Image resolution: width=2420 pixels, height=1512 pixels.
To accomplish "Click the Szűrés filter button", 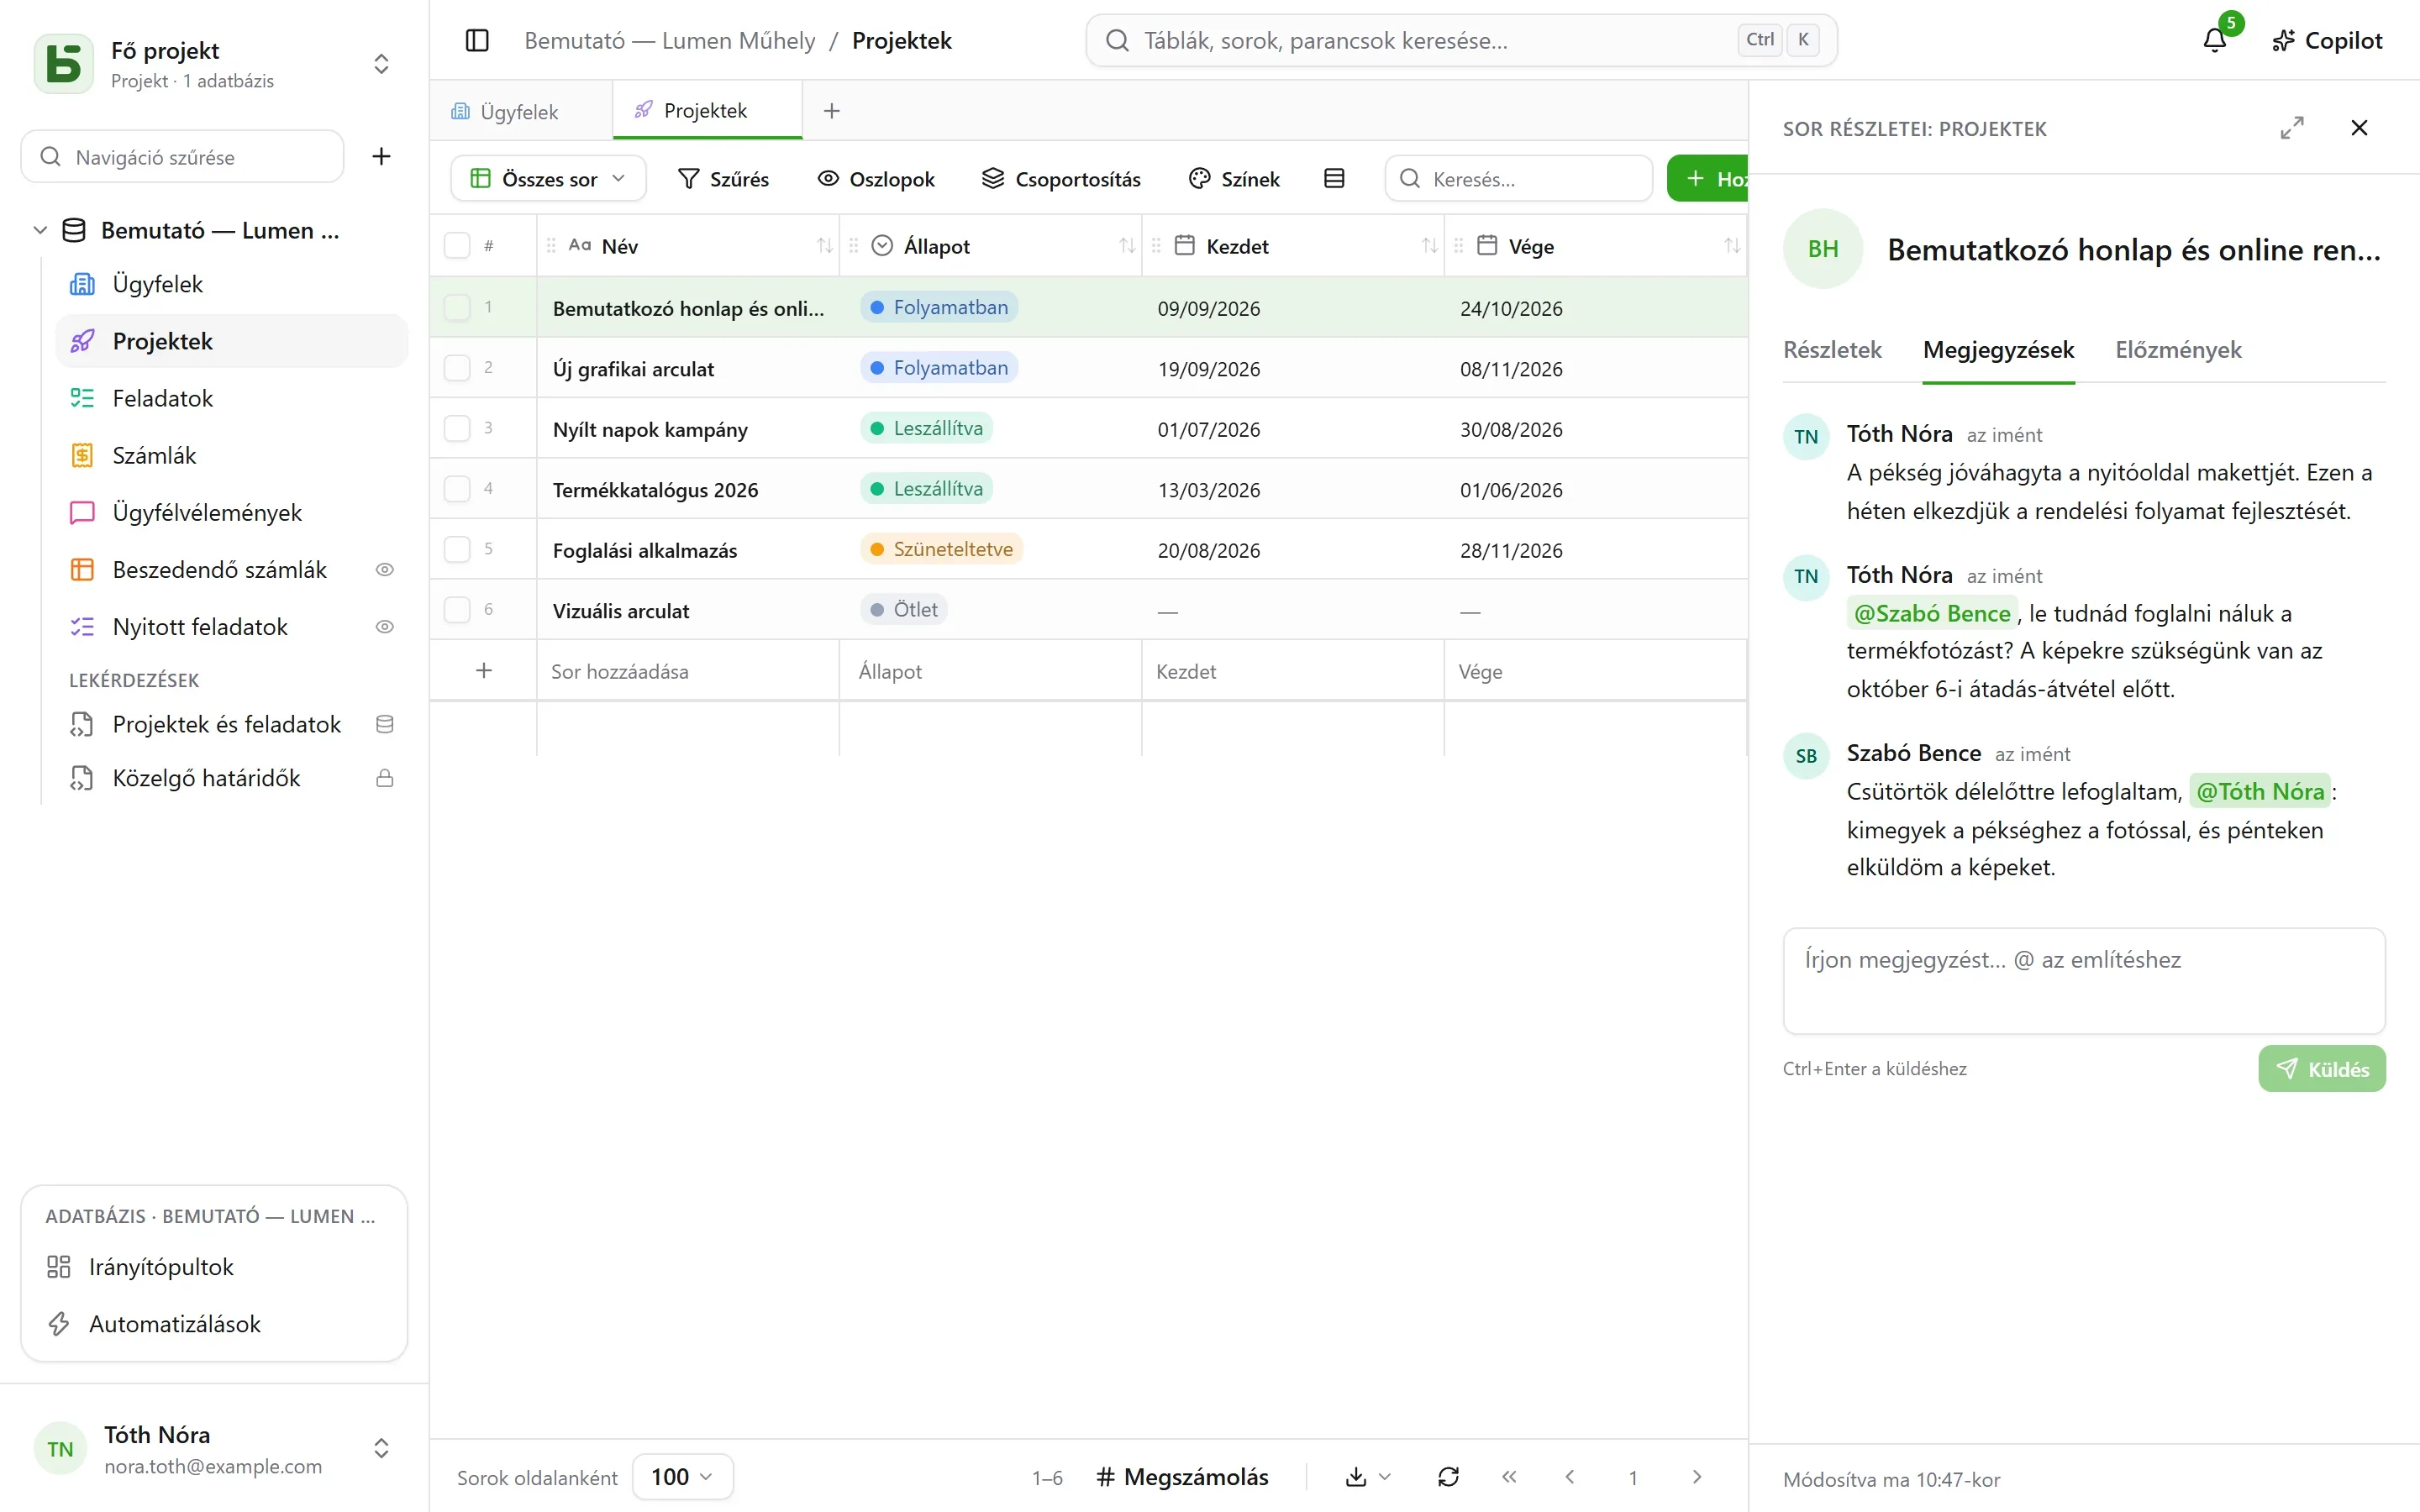I will click(723, 178).
